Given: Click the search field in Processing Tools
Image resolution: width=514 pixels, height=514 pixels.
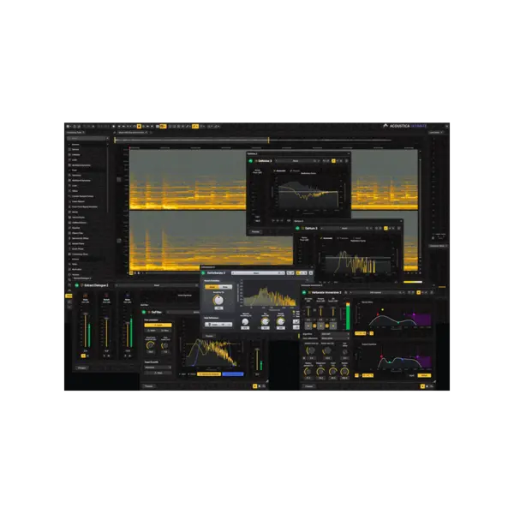Looking at the screenshot, I should click(87, 138).
